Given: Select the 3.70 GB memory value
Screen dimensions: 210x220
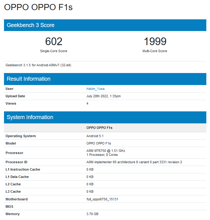Looking at the screenshot, I should [92, 214].
